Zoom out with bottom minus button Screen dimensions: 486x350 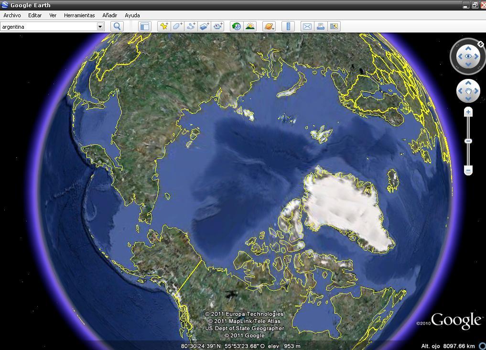[468, 170]
